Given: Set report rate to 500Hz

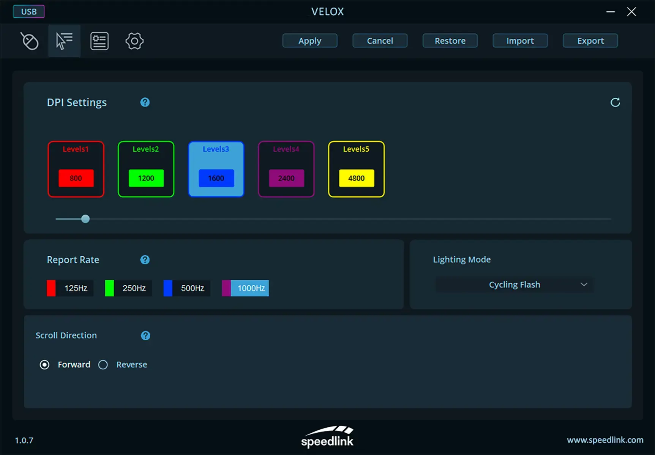Looking at the screenshot, I should pos(187,288).
